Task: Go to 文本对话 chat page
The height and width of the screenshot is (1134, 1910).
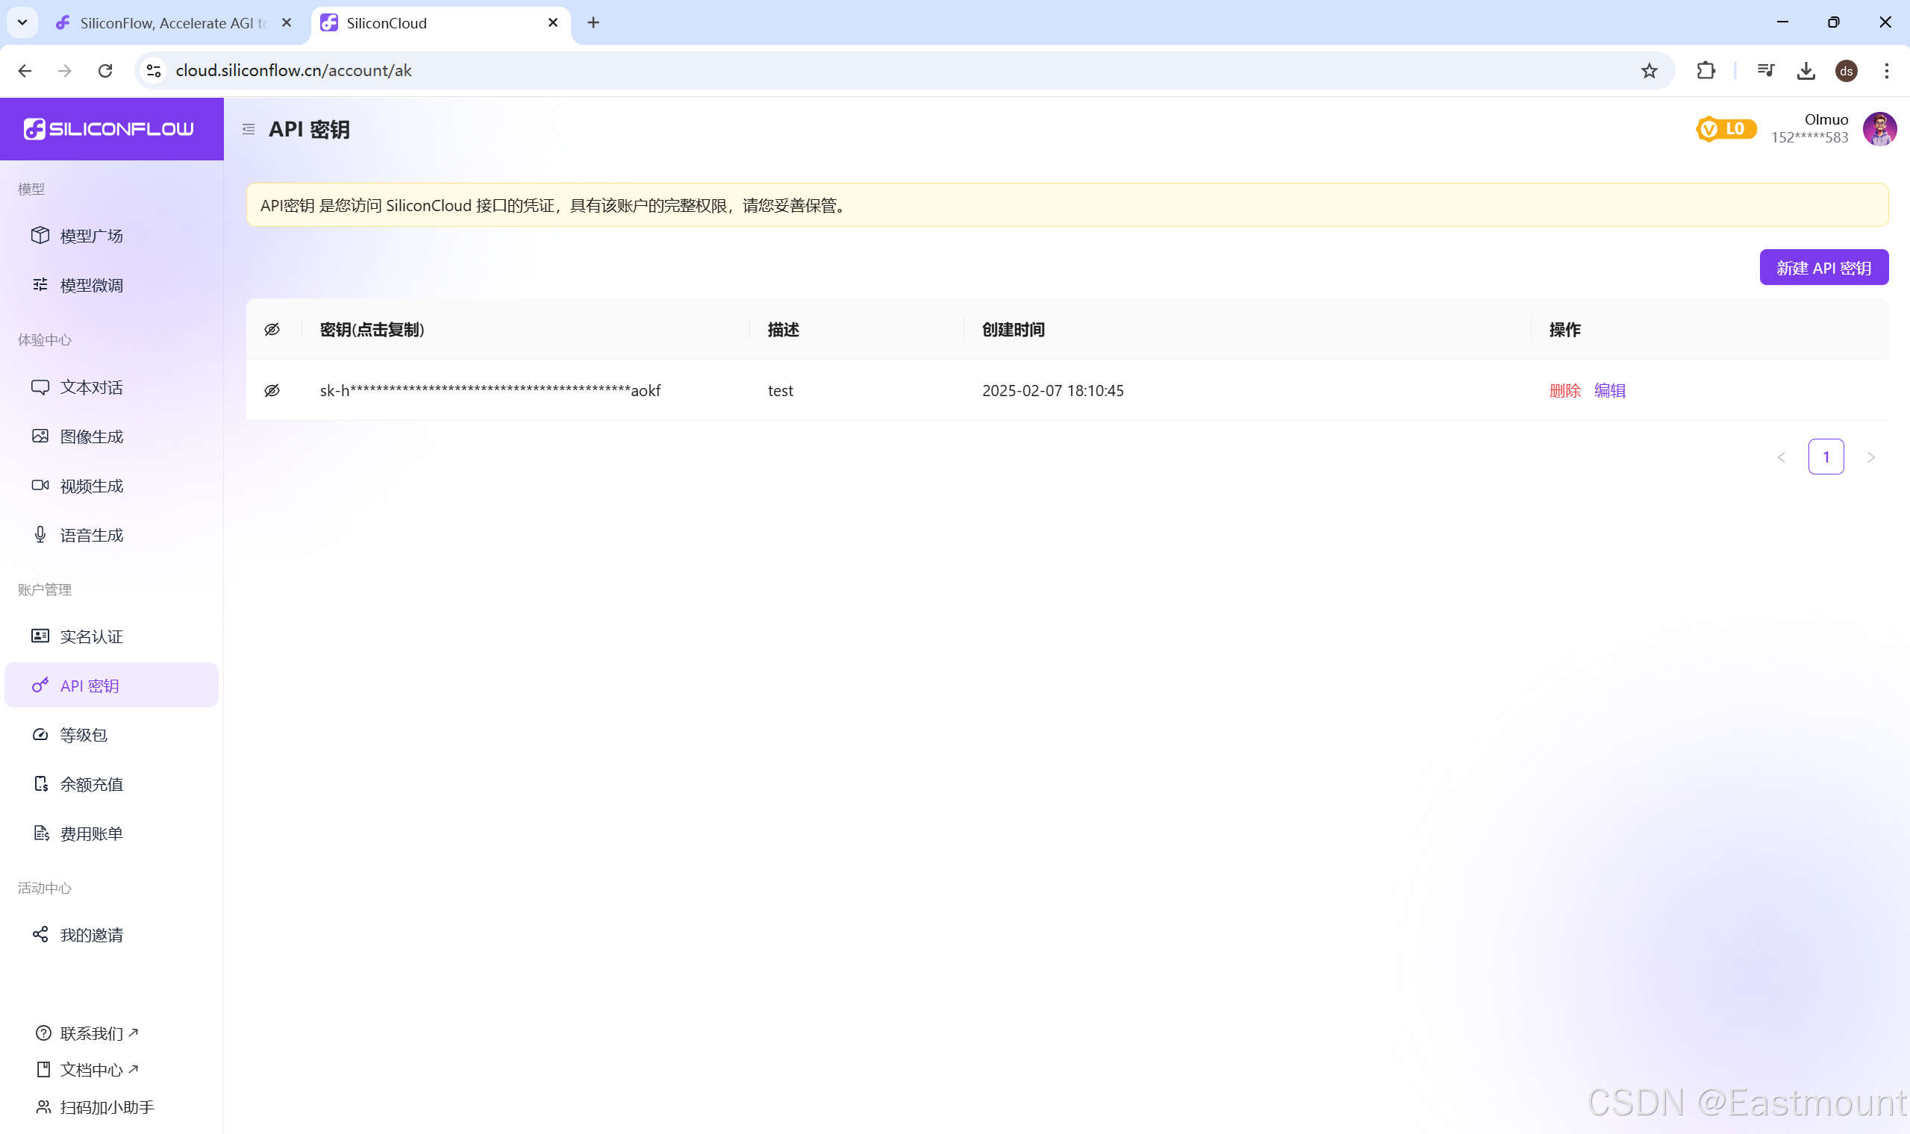Action: tap(91, 387)
